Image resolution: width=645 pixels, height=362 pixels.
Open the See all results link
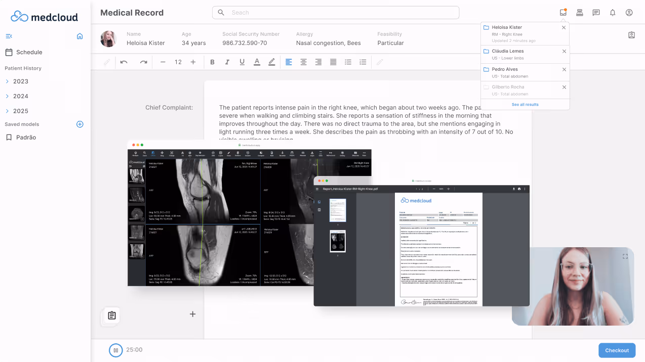click(x=525, y=103)
